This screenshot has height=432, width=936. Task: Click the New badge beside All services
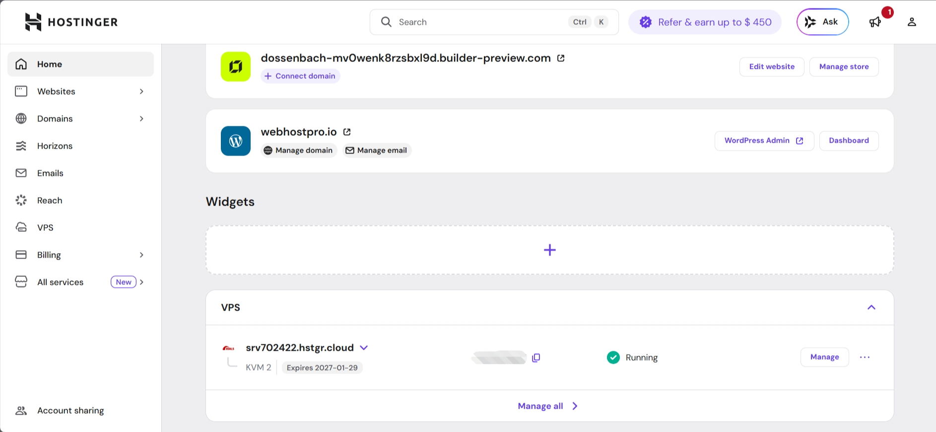pos(124,282)
